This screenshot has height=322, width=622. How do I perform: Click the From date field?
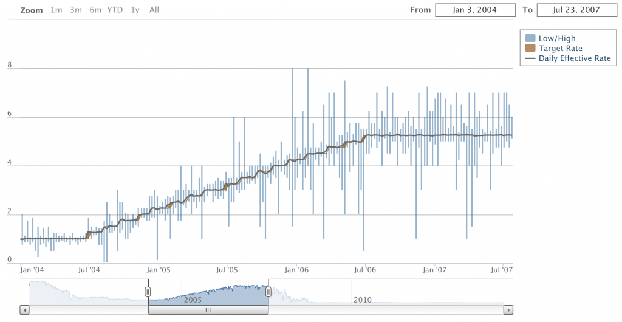[475, 10]
